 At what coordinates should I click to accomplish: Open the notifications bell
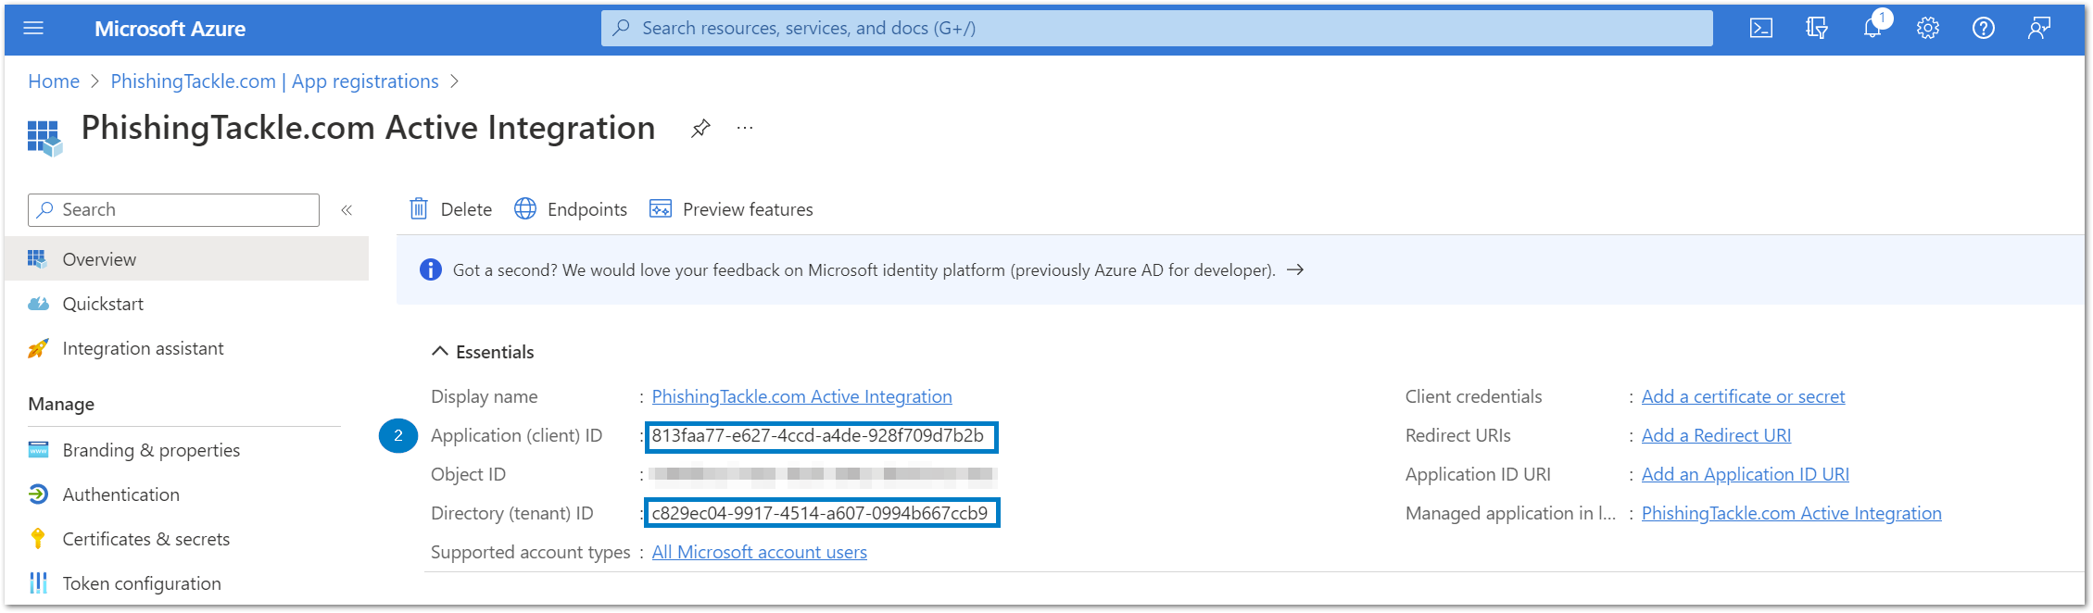(1872, 28)
